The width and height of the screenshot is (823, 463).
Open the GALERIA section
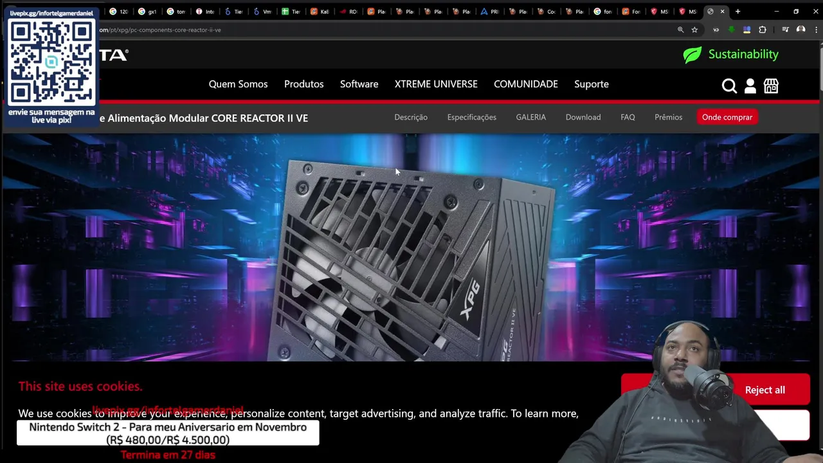[x=530, y=117]
